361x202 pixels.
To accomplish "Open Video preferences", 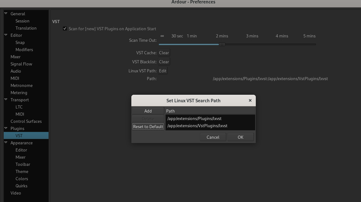I will (x=16, y=193).
